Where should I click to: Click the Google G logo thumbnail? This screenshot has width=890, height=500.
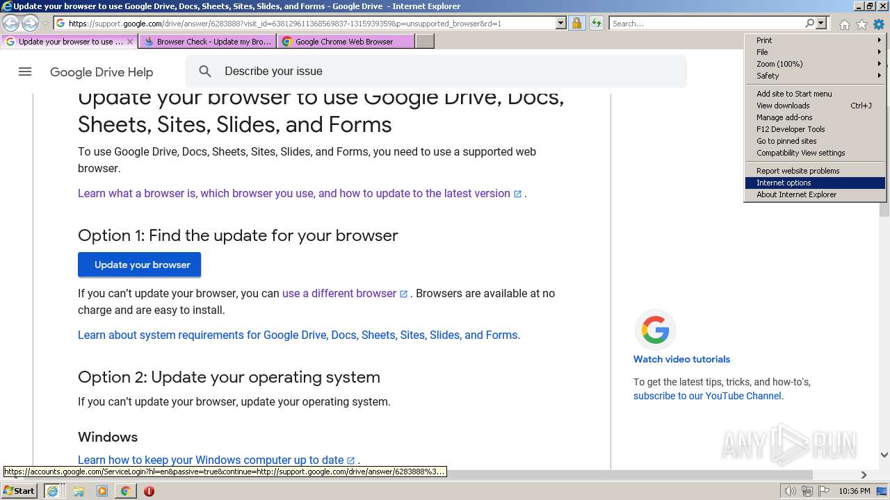pos(655,330)
